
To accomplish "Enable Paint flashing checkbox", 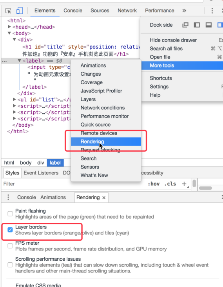I will pyautogui.click(x=10, y=214).
